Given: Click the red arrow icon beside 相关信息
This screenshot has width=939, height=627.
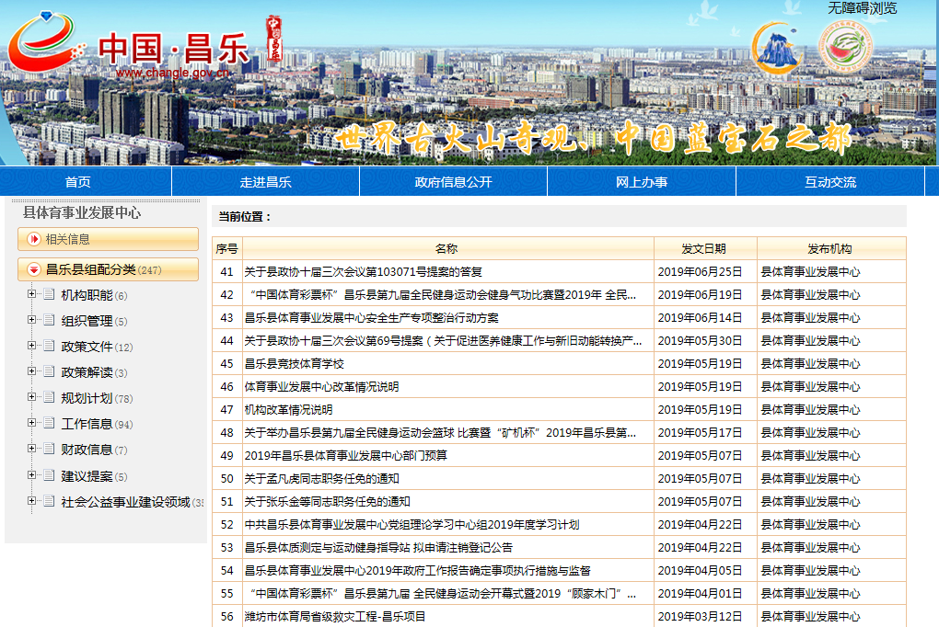Looking at the screenshot, I should [x=34, y=239].
